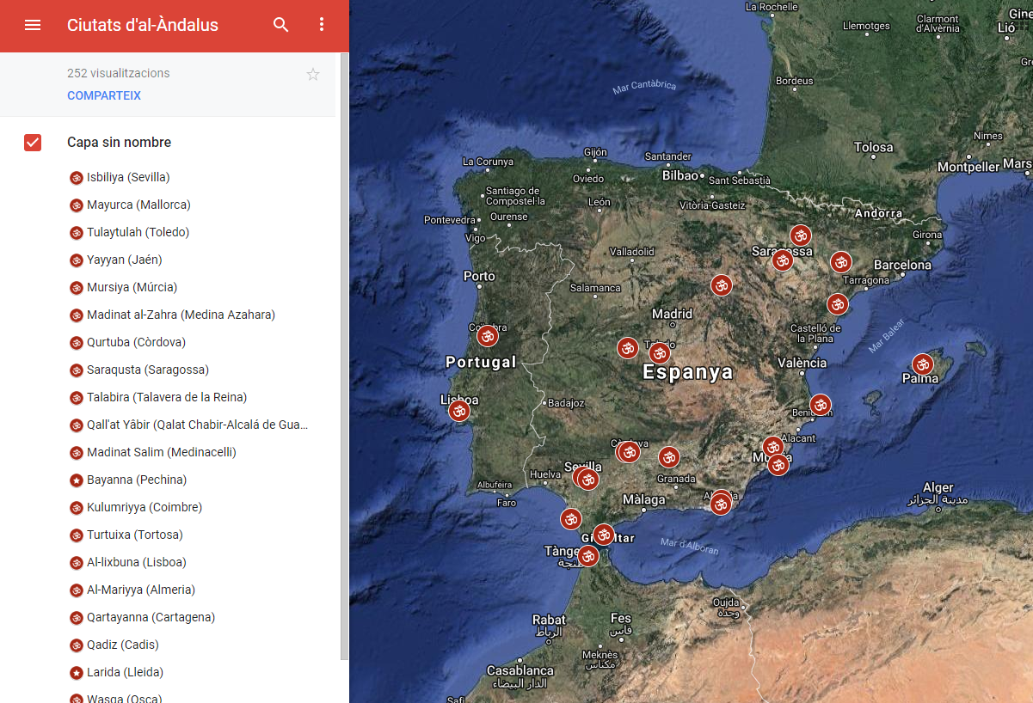
Task: Open the hamburger menu in header
Action: [x=33, y=25]
